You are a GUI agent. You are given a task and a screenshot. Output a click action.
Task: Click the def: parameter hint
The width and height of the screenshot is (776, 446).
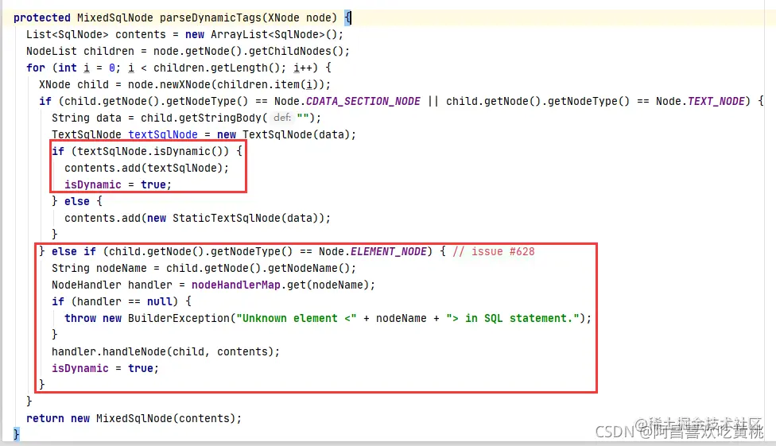(282, 118)
